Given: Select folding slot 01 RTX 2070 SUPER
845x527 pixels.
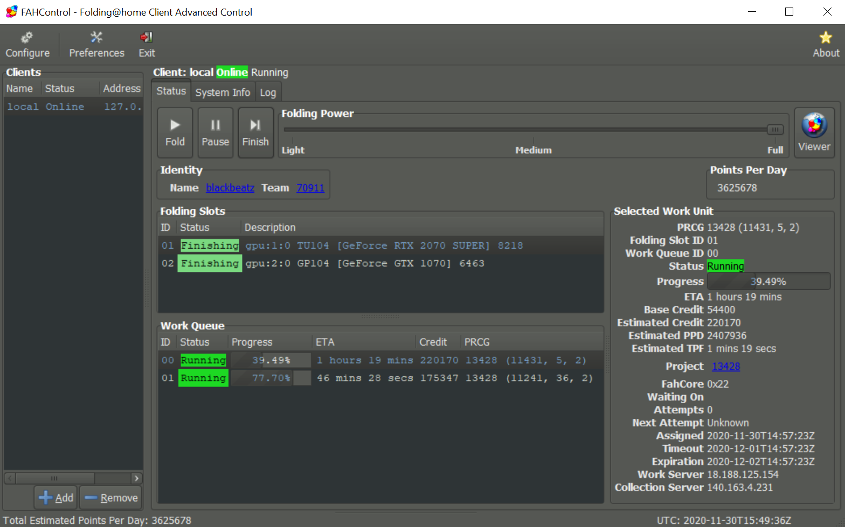Looking at the screenshot, I should click(380, 245).
